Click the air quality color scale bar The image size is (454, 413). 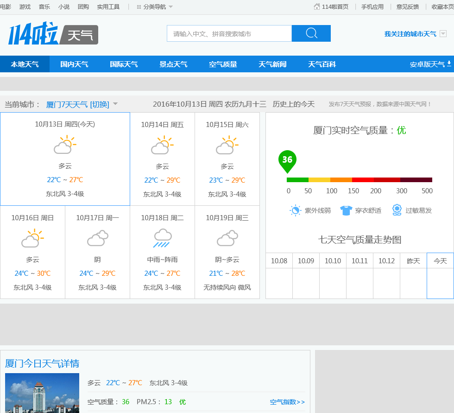[359, 180]
